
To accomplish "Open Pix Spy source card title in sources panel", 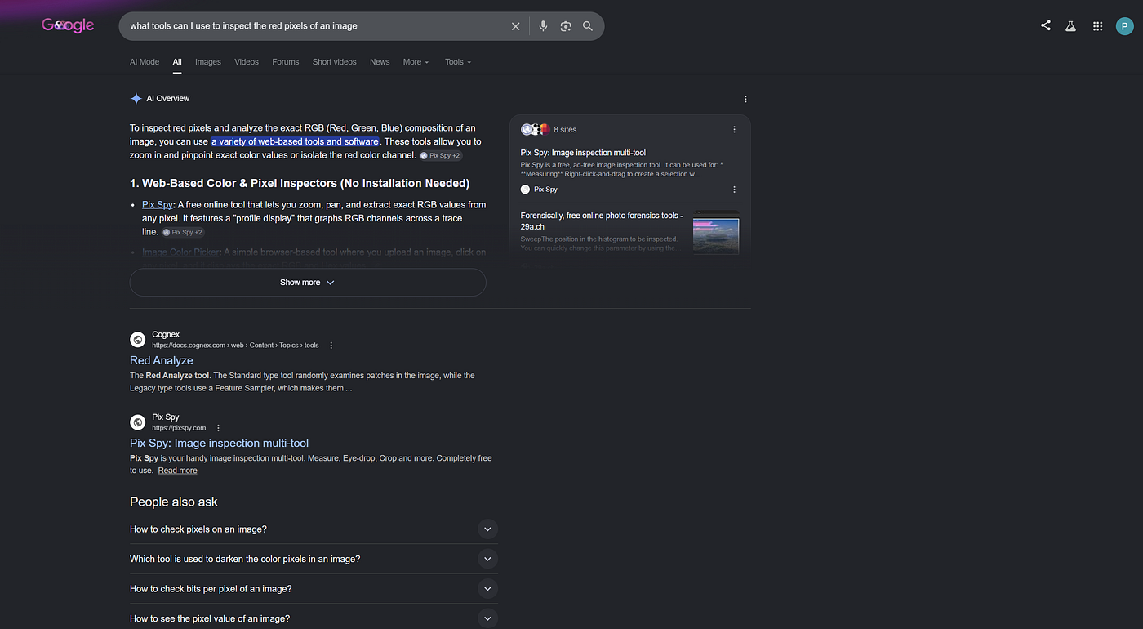I will coord(583,153).
